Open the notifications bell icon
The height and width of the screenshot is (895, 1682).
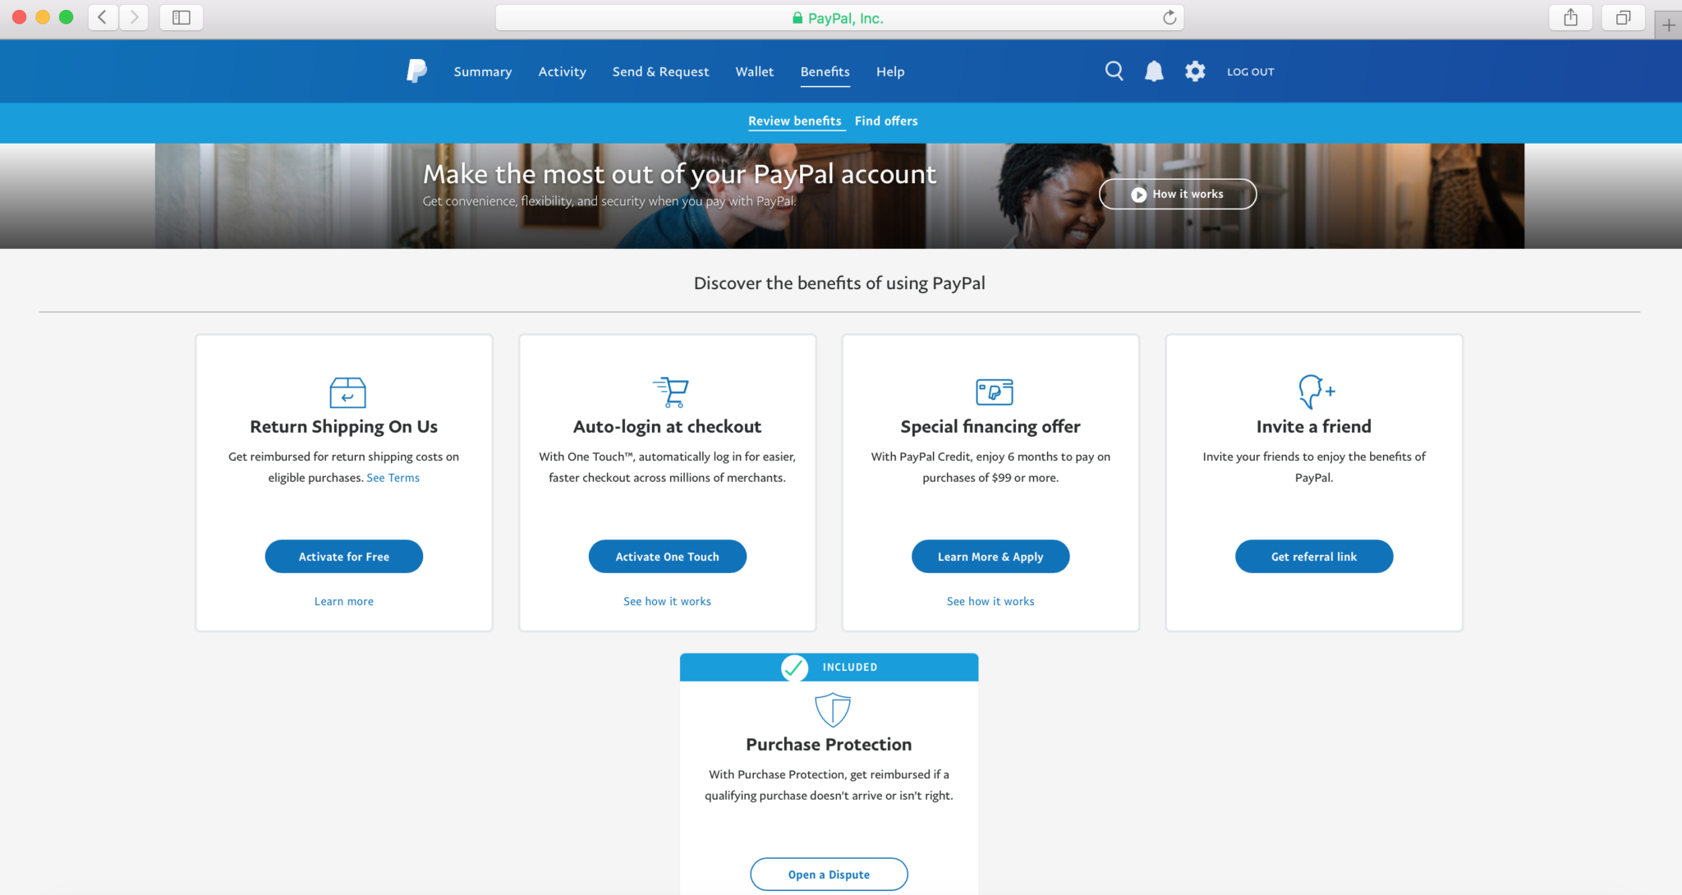pos(1154,71)
